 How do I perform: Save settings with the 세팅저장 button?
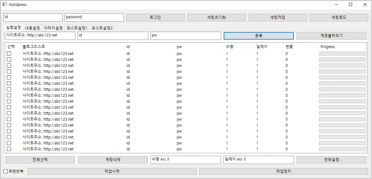[x=278, y=18]
